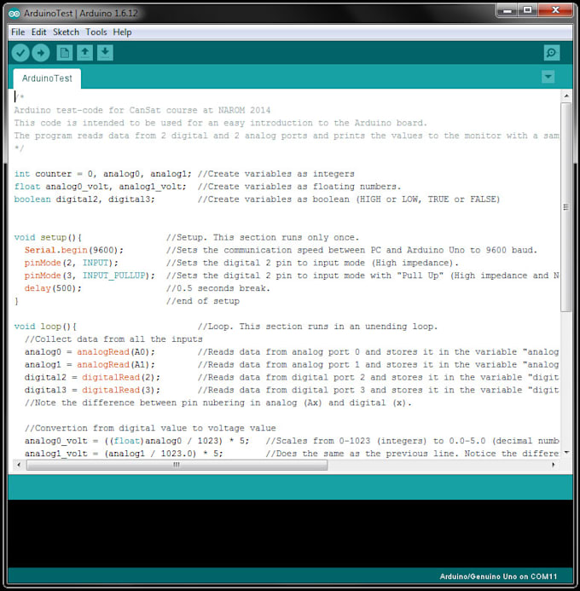Open the Sketch menu

[66, 32]
